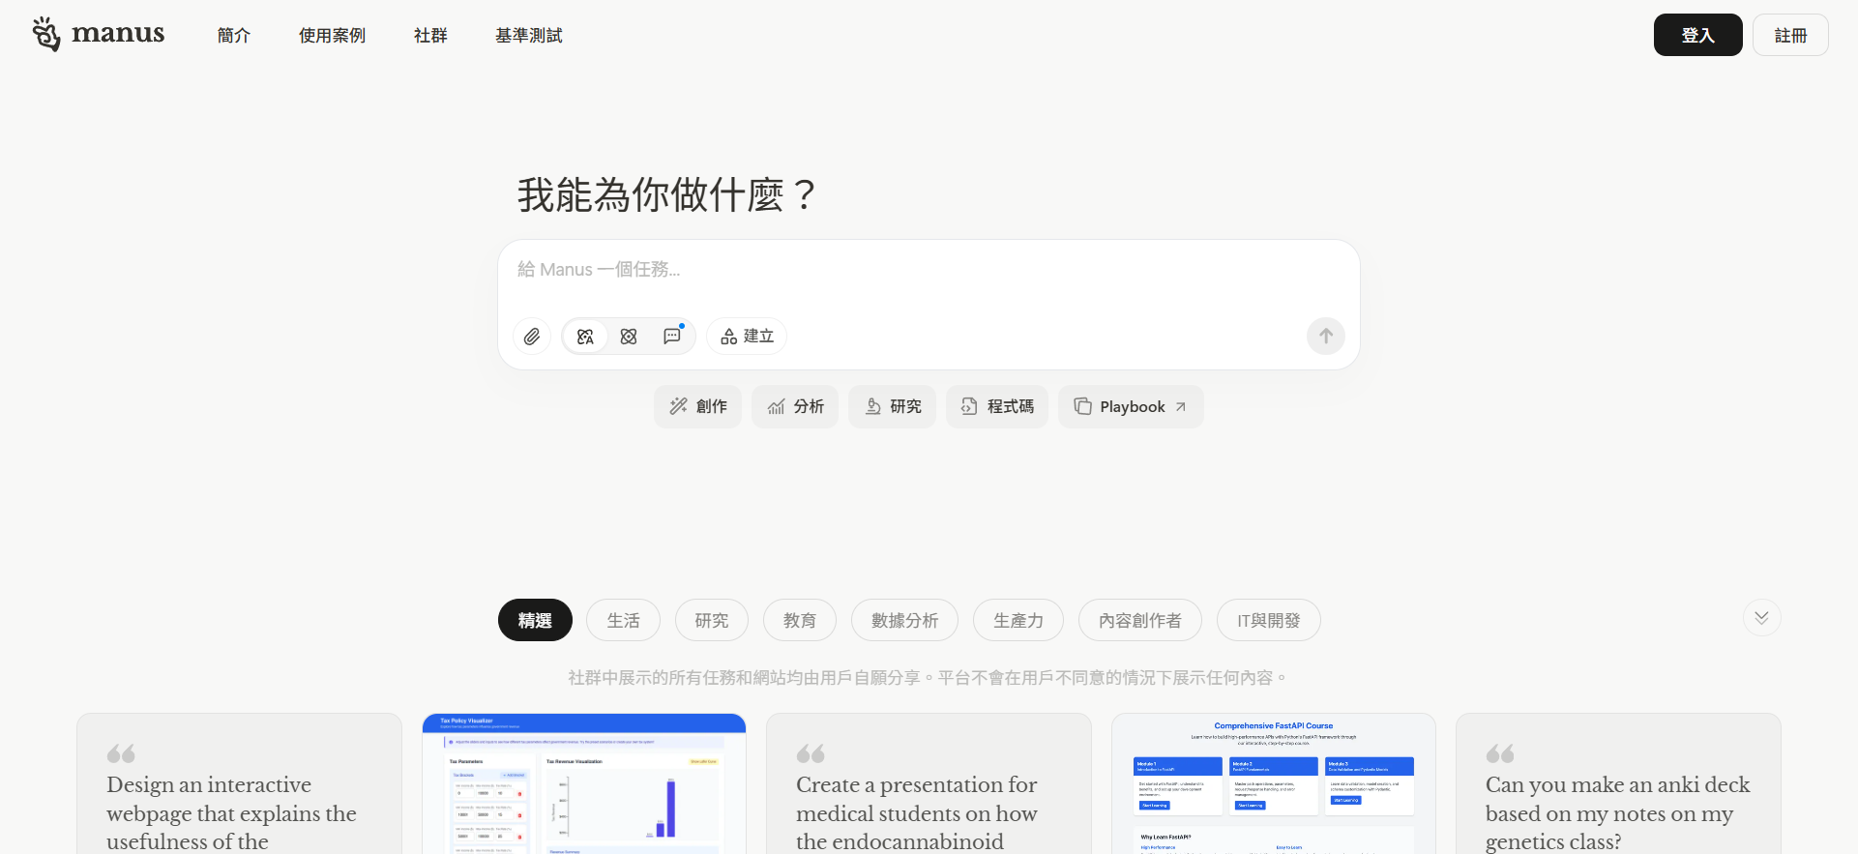Click the 建立 build button
The image size is (1858, 854).
747,337
